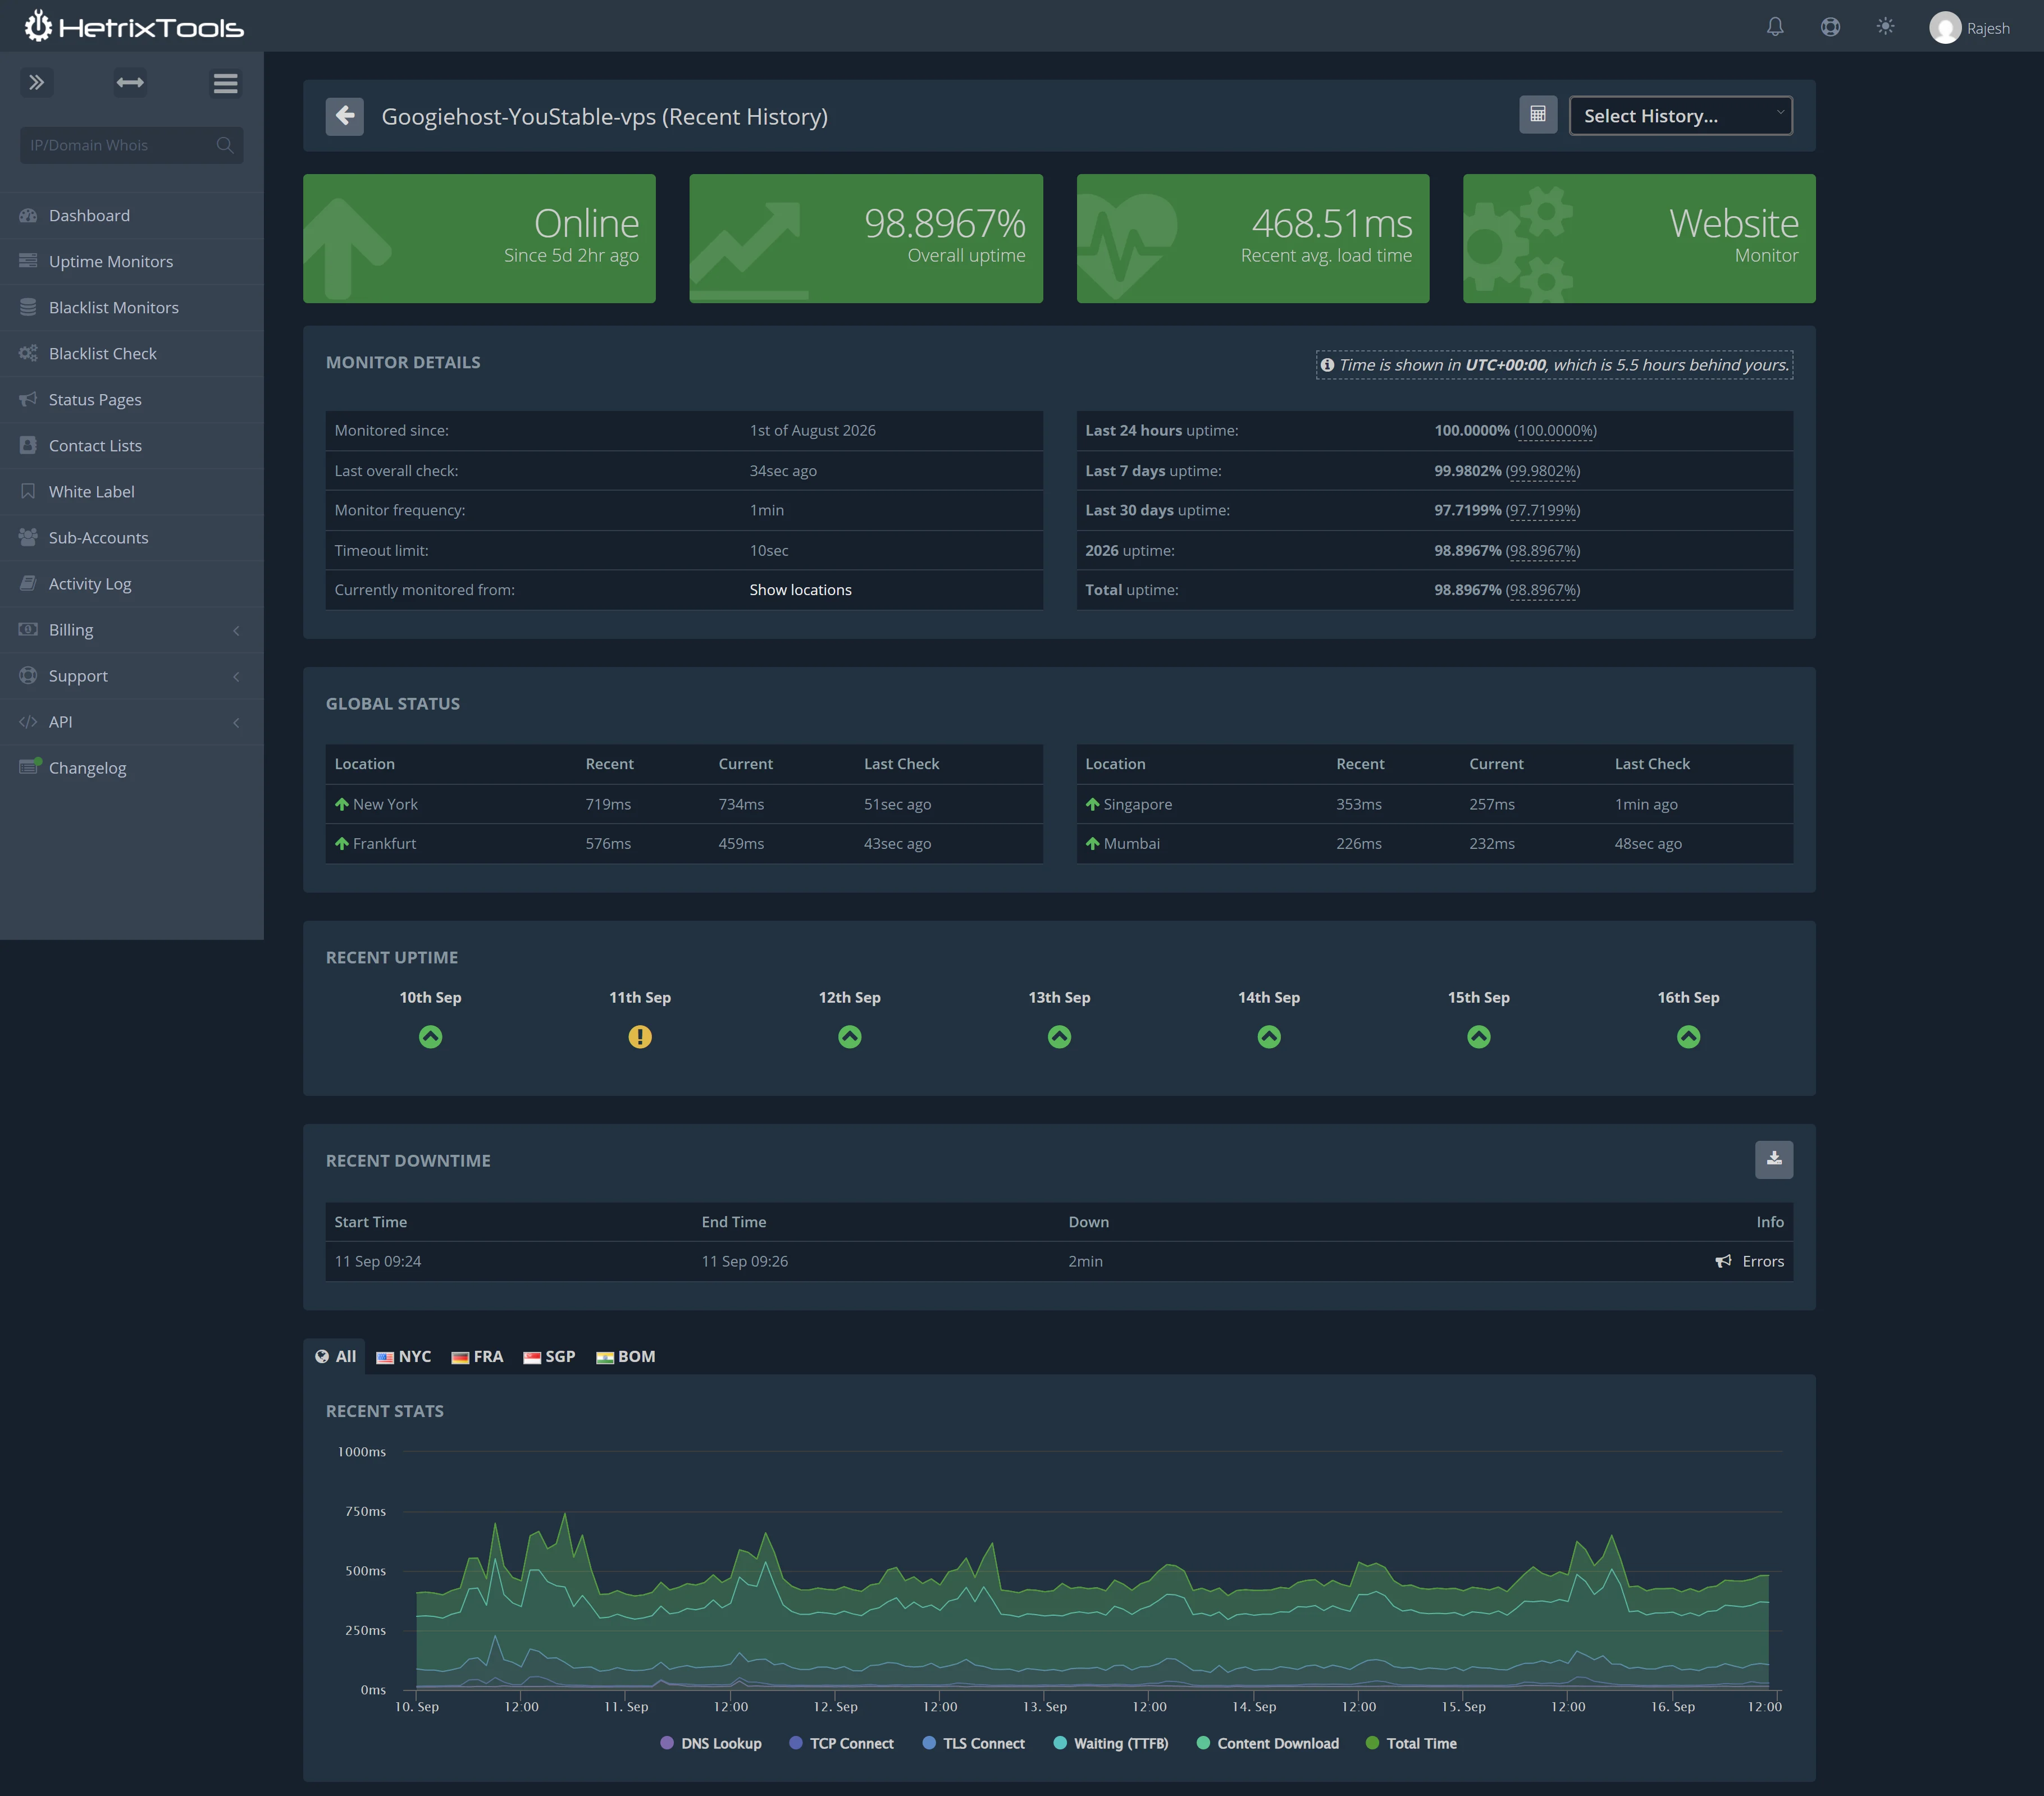This screenshot has width=2044, height=1796.
Task: Open Blacklist Check page
Action: (x=132, y=353)
